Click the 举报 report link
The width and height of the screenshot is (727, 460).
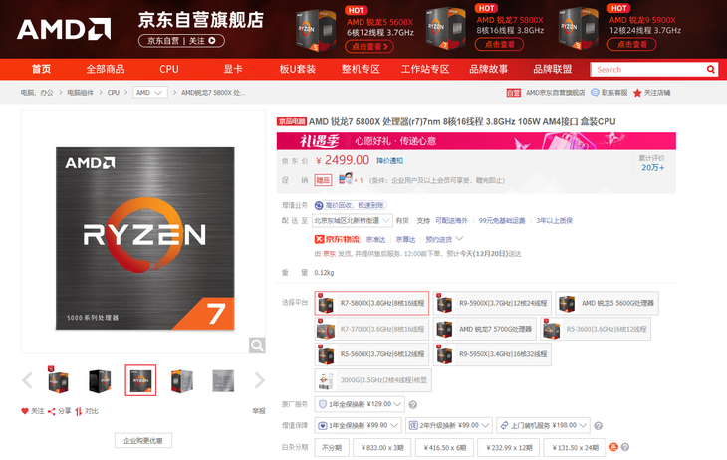tap(259, 411)
